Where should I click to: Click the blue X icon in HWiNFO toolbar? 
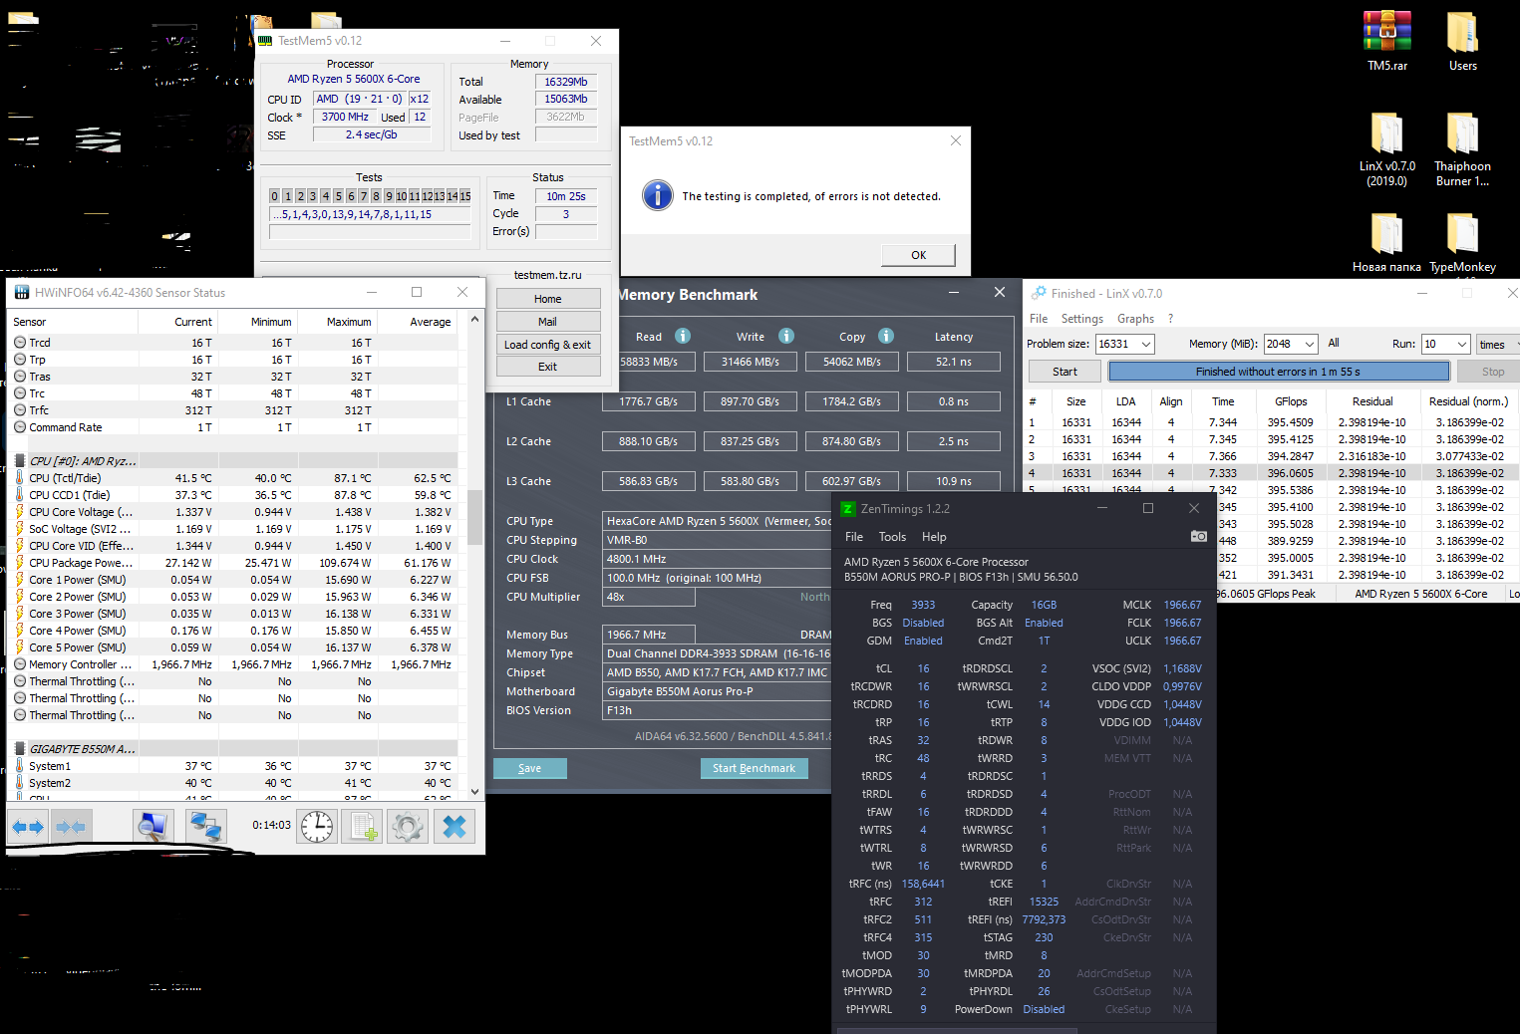coord(455,827)
